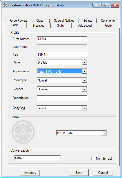The height and width of the screenshot is (178, 122).
Task: Click the Cancel button
Action: point(103,173)
